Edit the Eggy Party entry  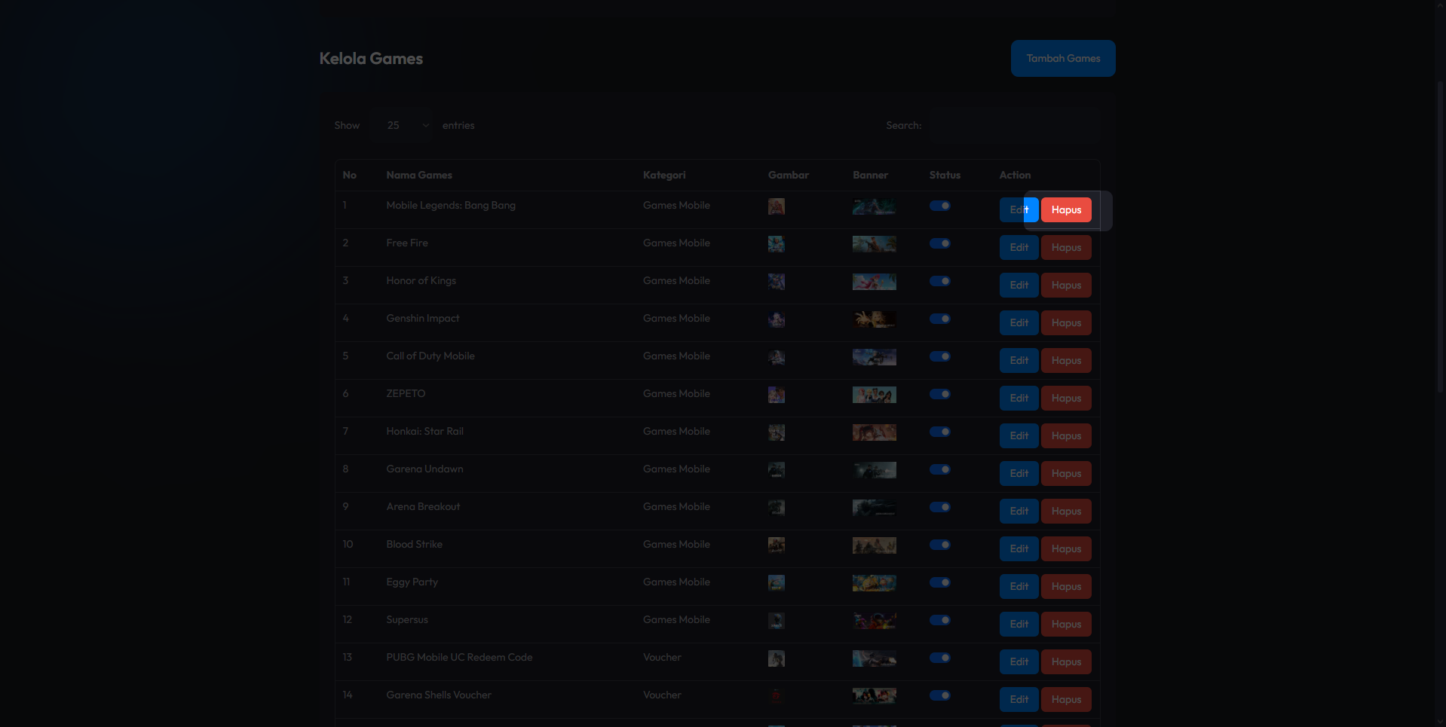point(1019,586)
